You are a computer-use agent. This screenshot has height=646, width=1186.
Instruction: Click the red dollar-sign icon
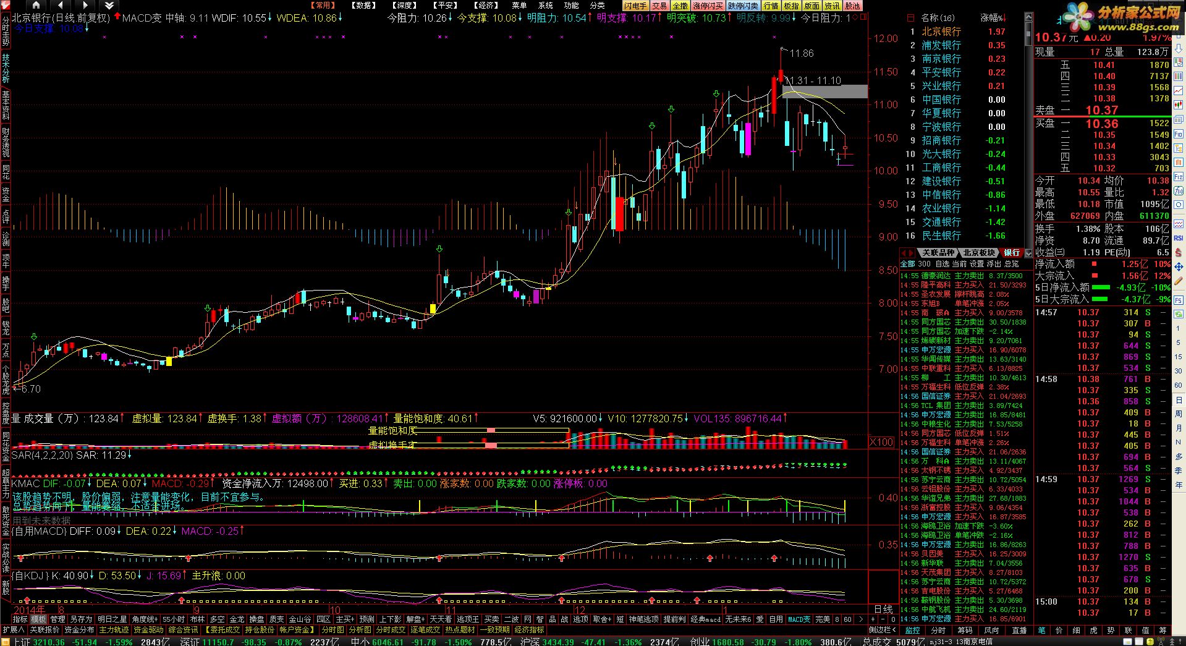click(x=1179, y=252)
